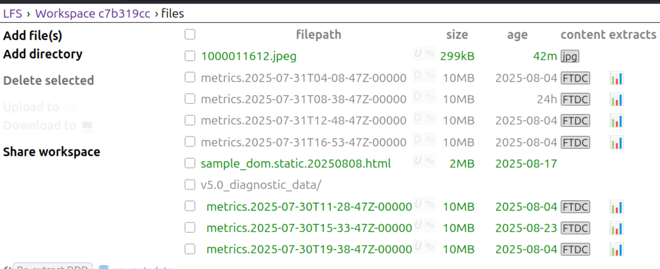Click the jpg content badge

click(569, 57)
